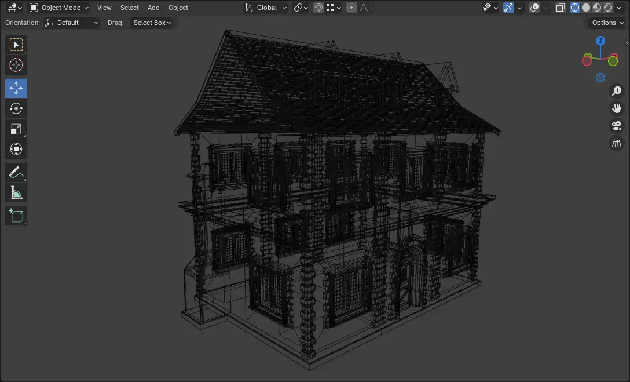Open the snapping options dropdown
Viewport: 630px width, 382px height.
(x=334, y=8)
